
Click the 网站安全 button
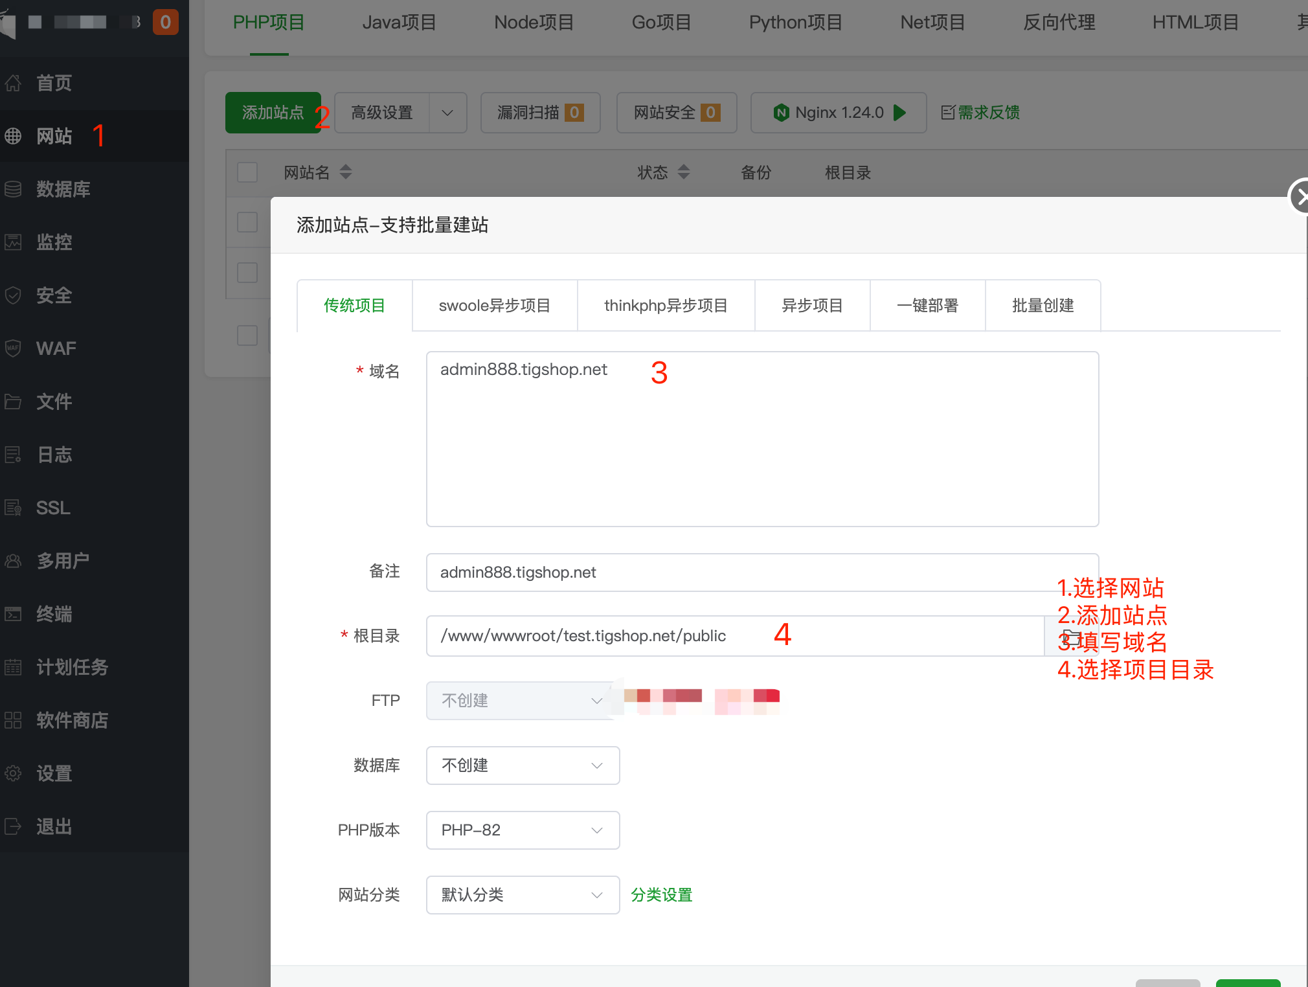tap(677, 113)
